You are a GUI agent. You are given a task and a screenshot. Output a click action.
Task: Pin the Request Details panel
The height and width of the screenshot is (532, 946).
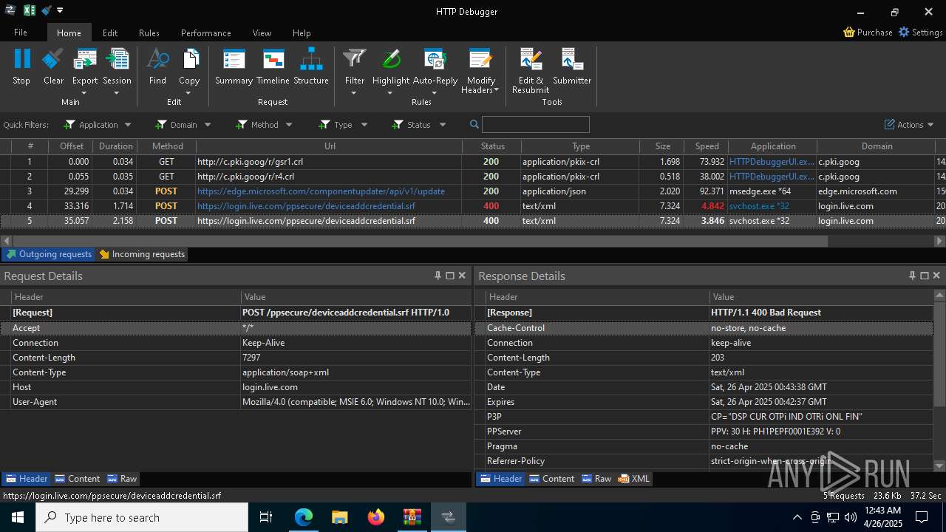(x=438, y=276)
